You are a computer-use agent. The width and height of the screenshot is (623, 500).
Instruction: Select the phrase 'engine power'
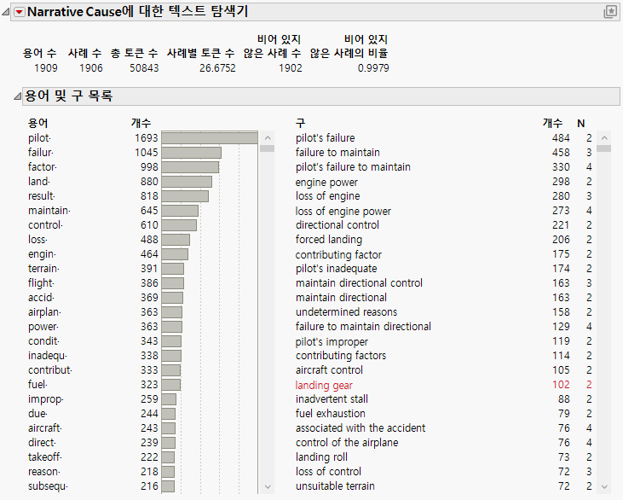[326, 183]
